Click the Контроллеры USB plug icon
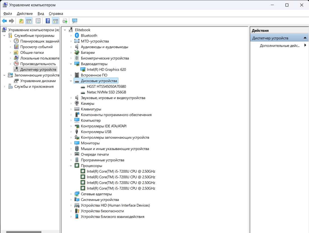Screen dimensions: 309x233 click(77, 132)
